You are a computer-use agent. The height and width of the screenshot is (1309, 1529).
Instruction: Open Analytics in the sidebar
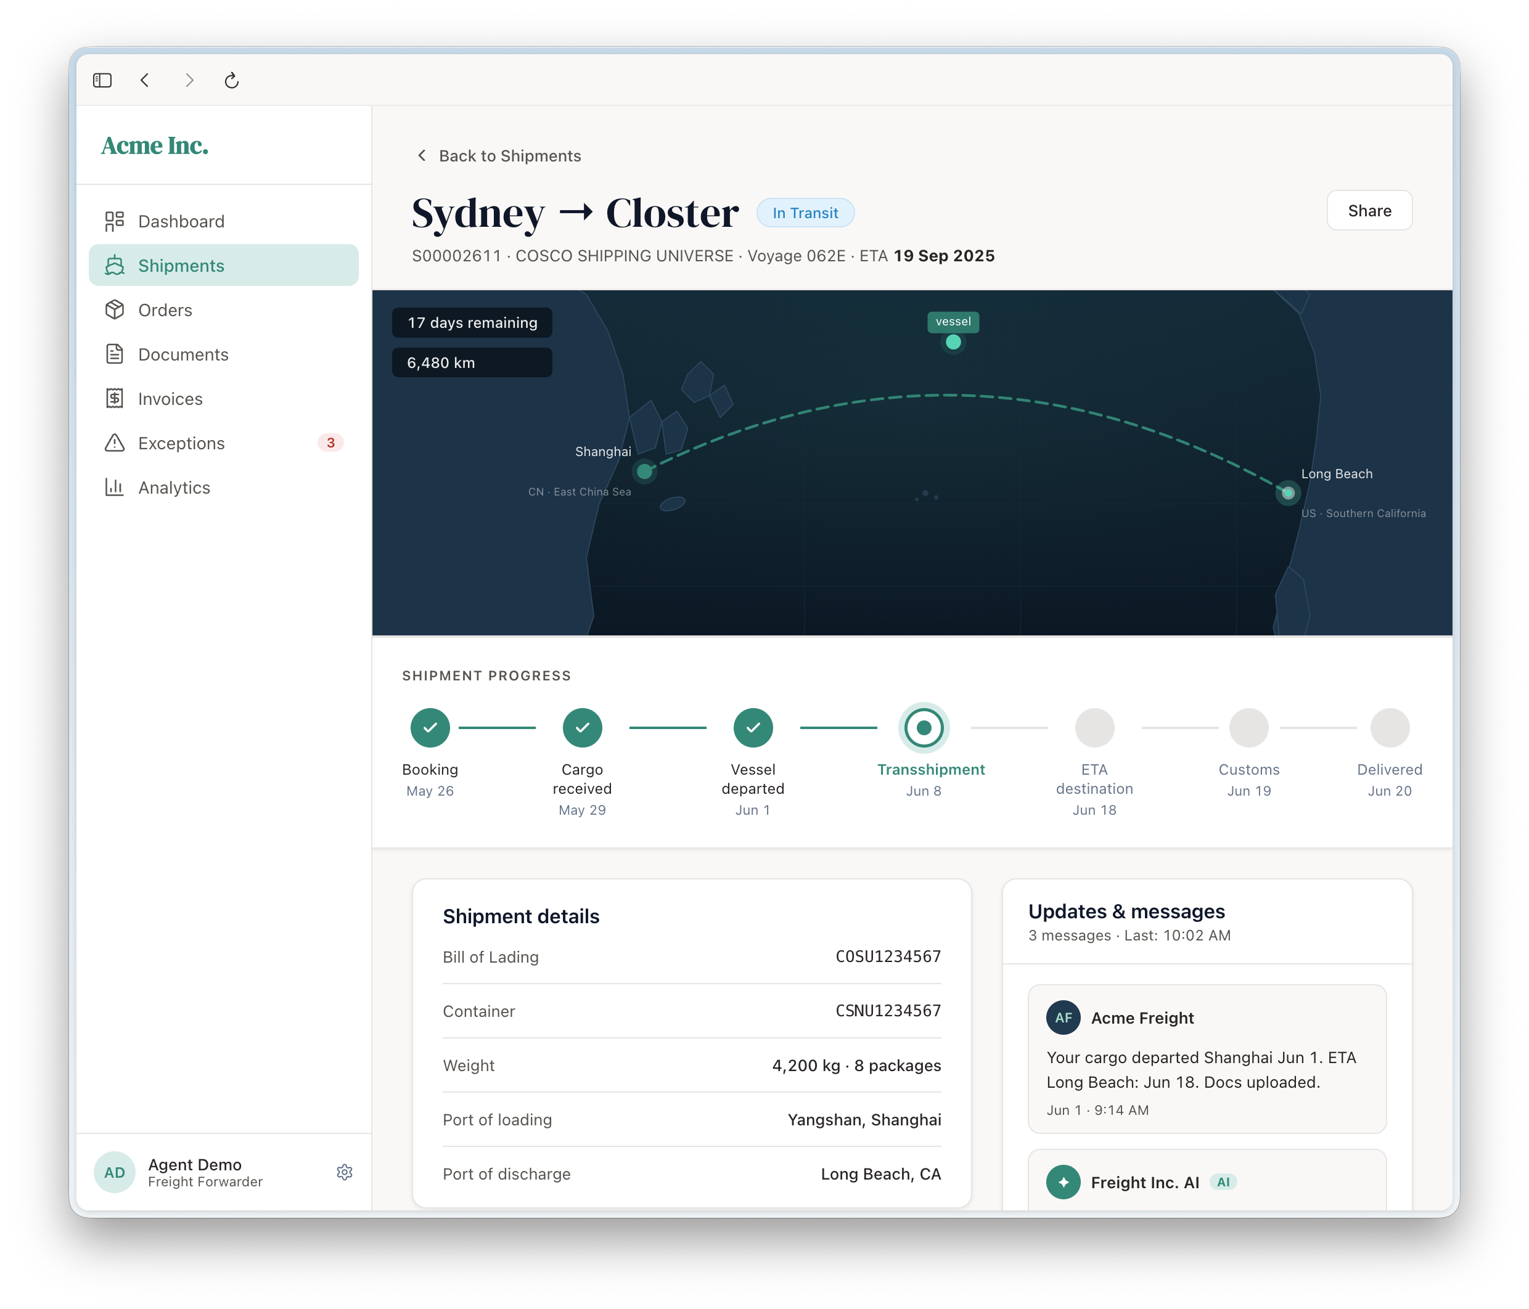[x=224, y=487]
